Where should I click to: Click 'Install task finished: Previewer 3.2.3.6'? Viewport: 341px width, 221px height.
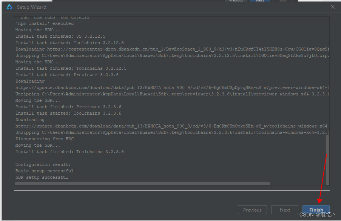(x=68, y=107)
